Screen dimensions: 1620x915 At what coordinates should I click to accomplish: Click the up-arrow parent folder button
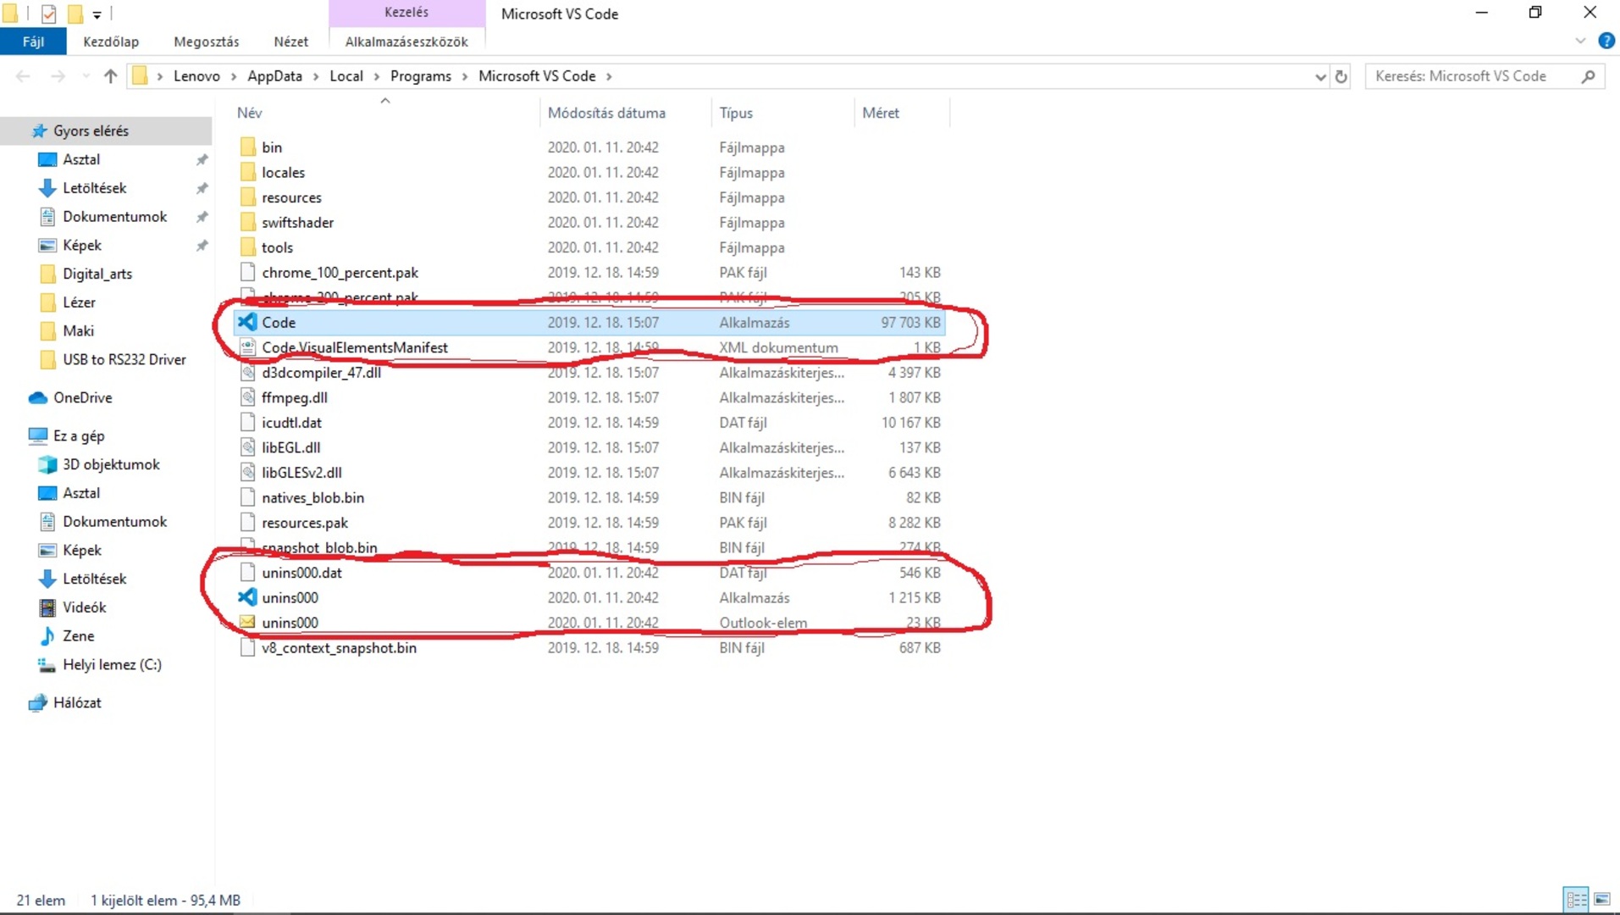[x=110, y=76]
